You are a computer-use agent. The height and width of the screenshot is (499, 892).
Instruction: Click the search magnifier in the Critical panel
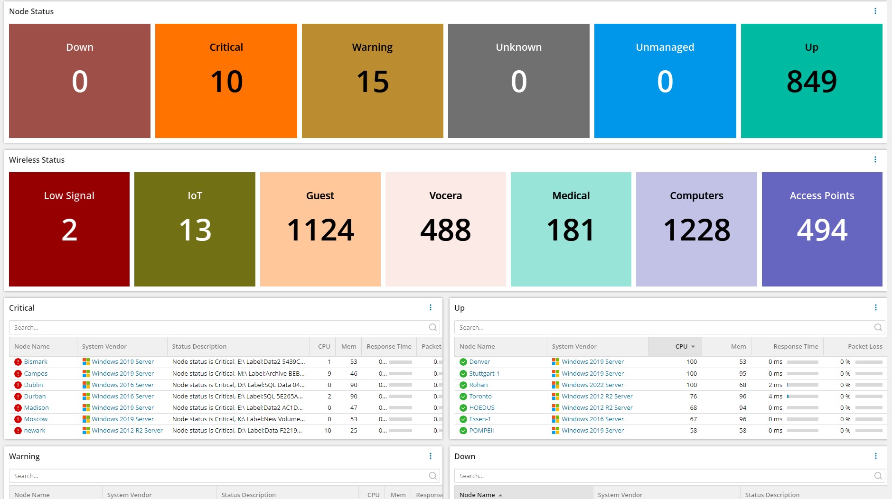coord(432,327)
